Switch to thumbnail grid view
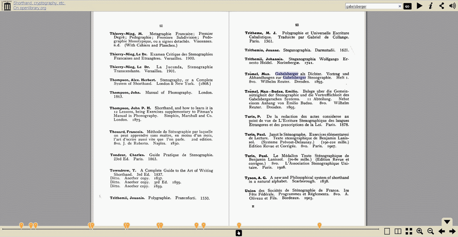This screenshot has height=237, width=458. pos(409,231)
